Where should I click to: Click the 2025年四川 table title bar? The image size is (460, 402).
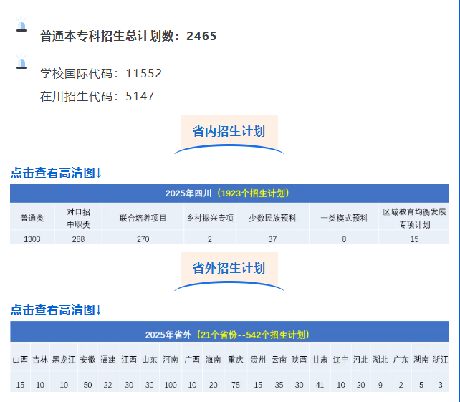click(229, 193)
